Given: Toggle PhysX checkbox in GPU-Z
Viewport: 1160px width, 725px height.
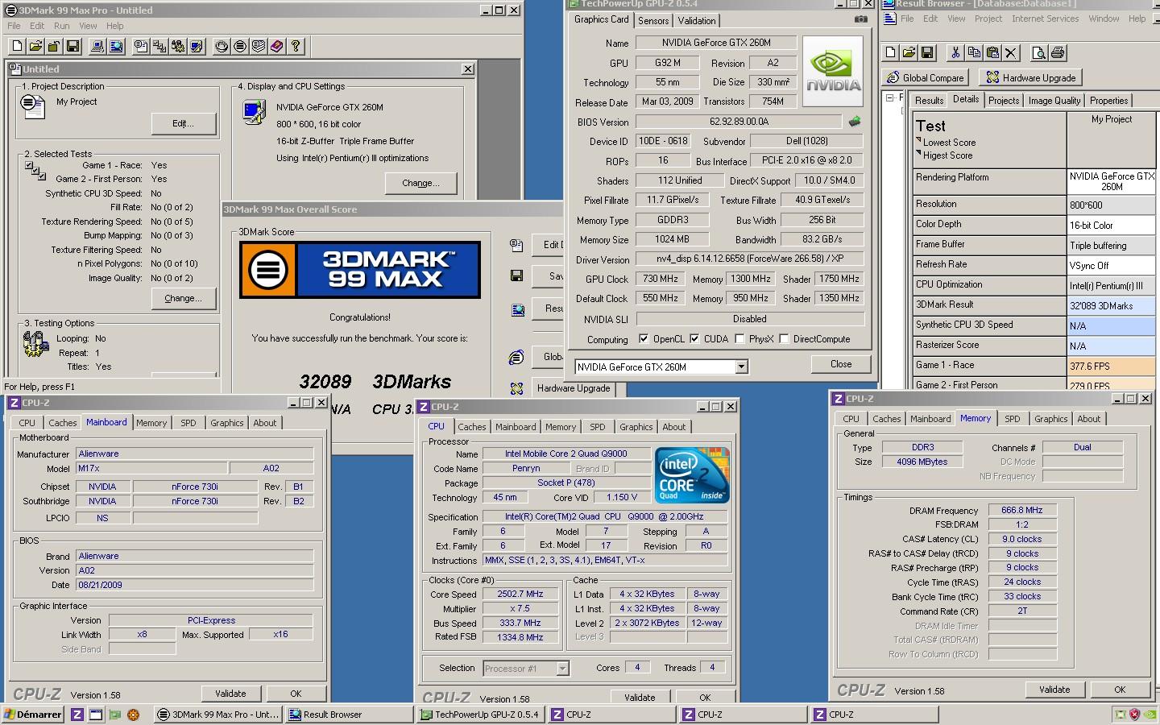Looking at the screenshot, I should [739, 339].
